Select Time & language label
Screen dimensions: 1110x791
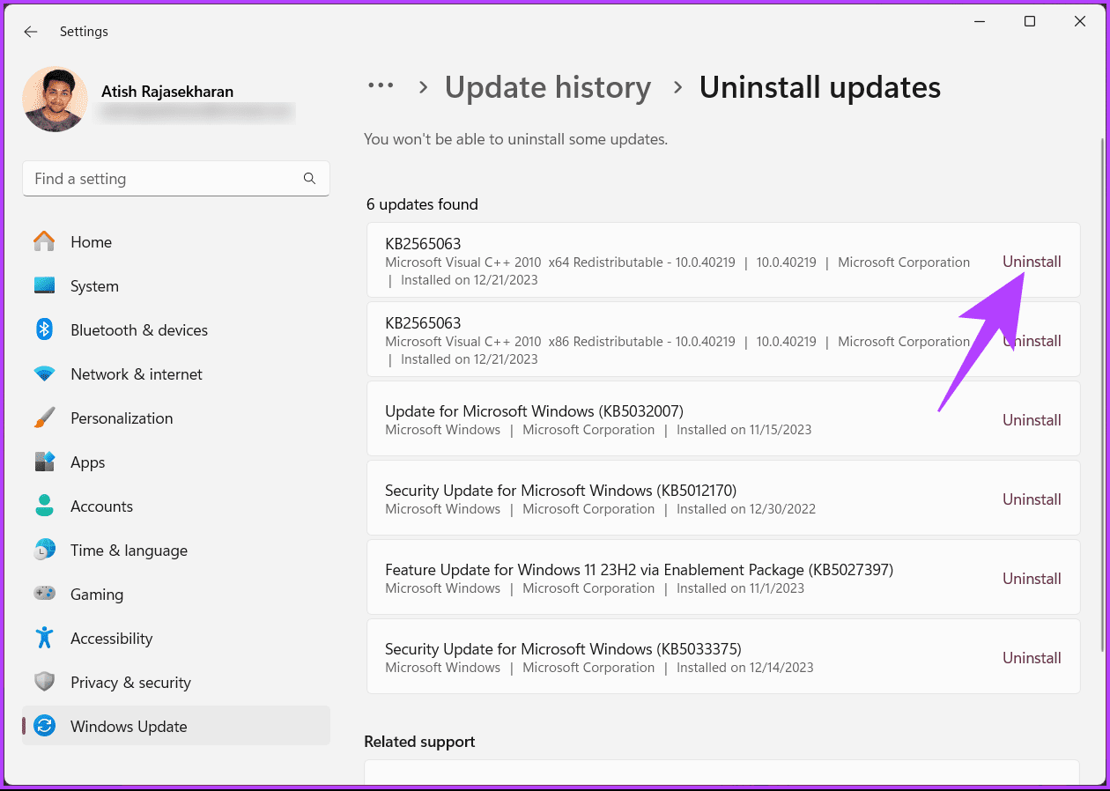click(x=129, y=551)
